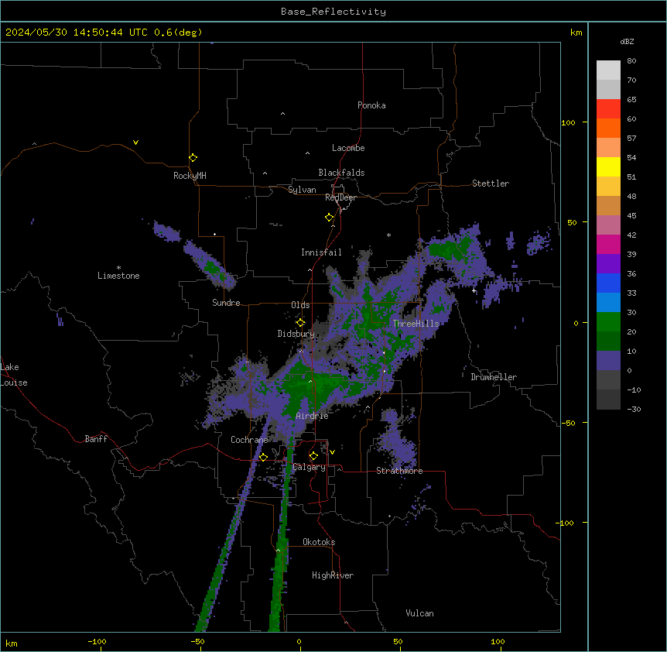
Task: Select the yellow V marker northwest of RockyMH
Action: point(135,142)
